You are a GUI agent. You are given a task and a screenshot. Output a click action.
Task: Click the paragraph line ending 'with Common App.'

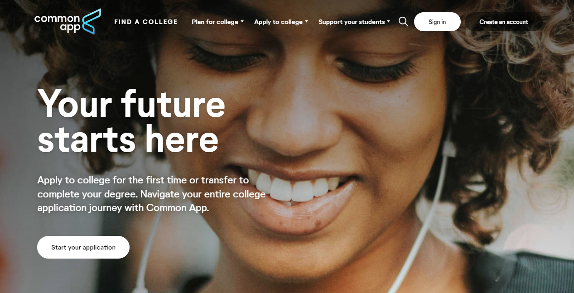pyautogui.click(x=123, y=208)
